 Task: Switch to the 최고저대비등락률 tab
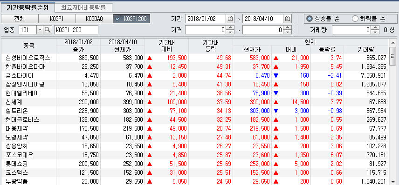pyautogui.click(x=83, y=7)
